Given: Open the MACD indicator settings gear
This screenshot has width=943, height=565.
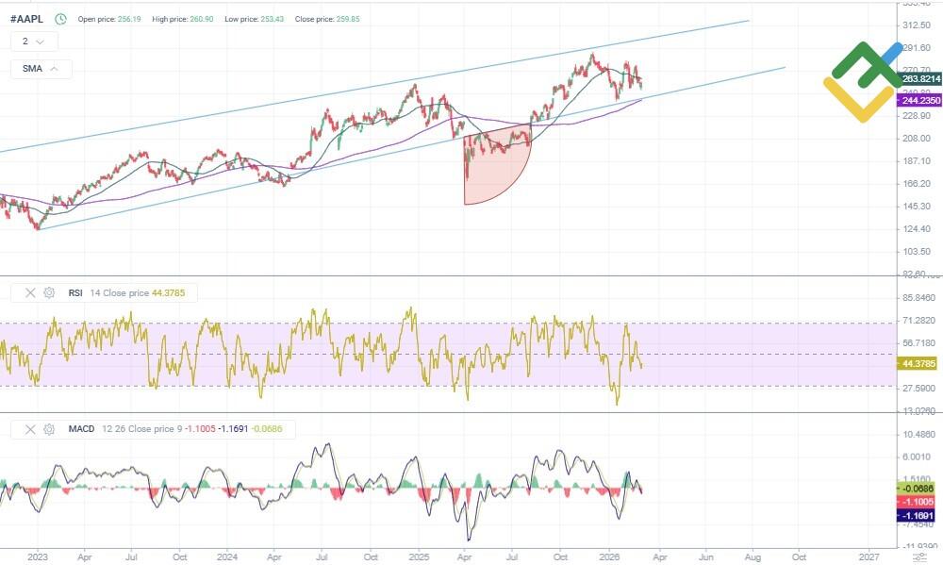Looking at the screenshot, I should pos(49,429).
